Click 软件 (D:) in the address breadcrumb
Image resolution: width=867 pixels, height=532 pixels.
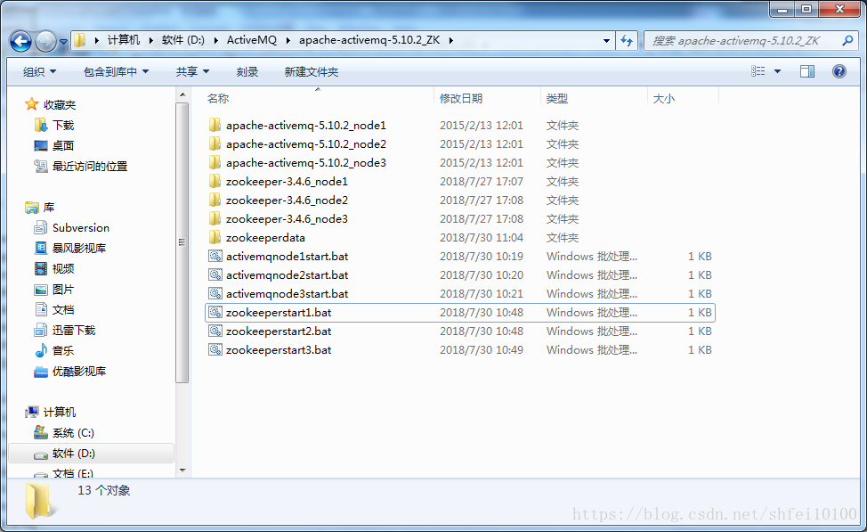click(x=183, y=40)
